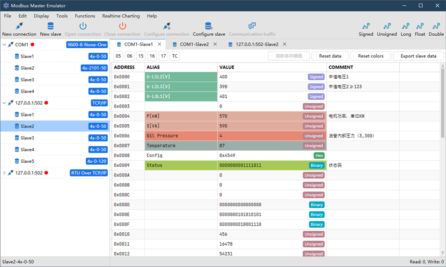The height and width of the screenshot is (267, 446).
Task: Select Slave5 with 4x-0-120 range
Action: (55, 161)
